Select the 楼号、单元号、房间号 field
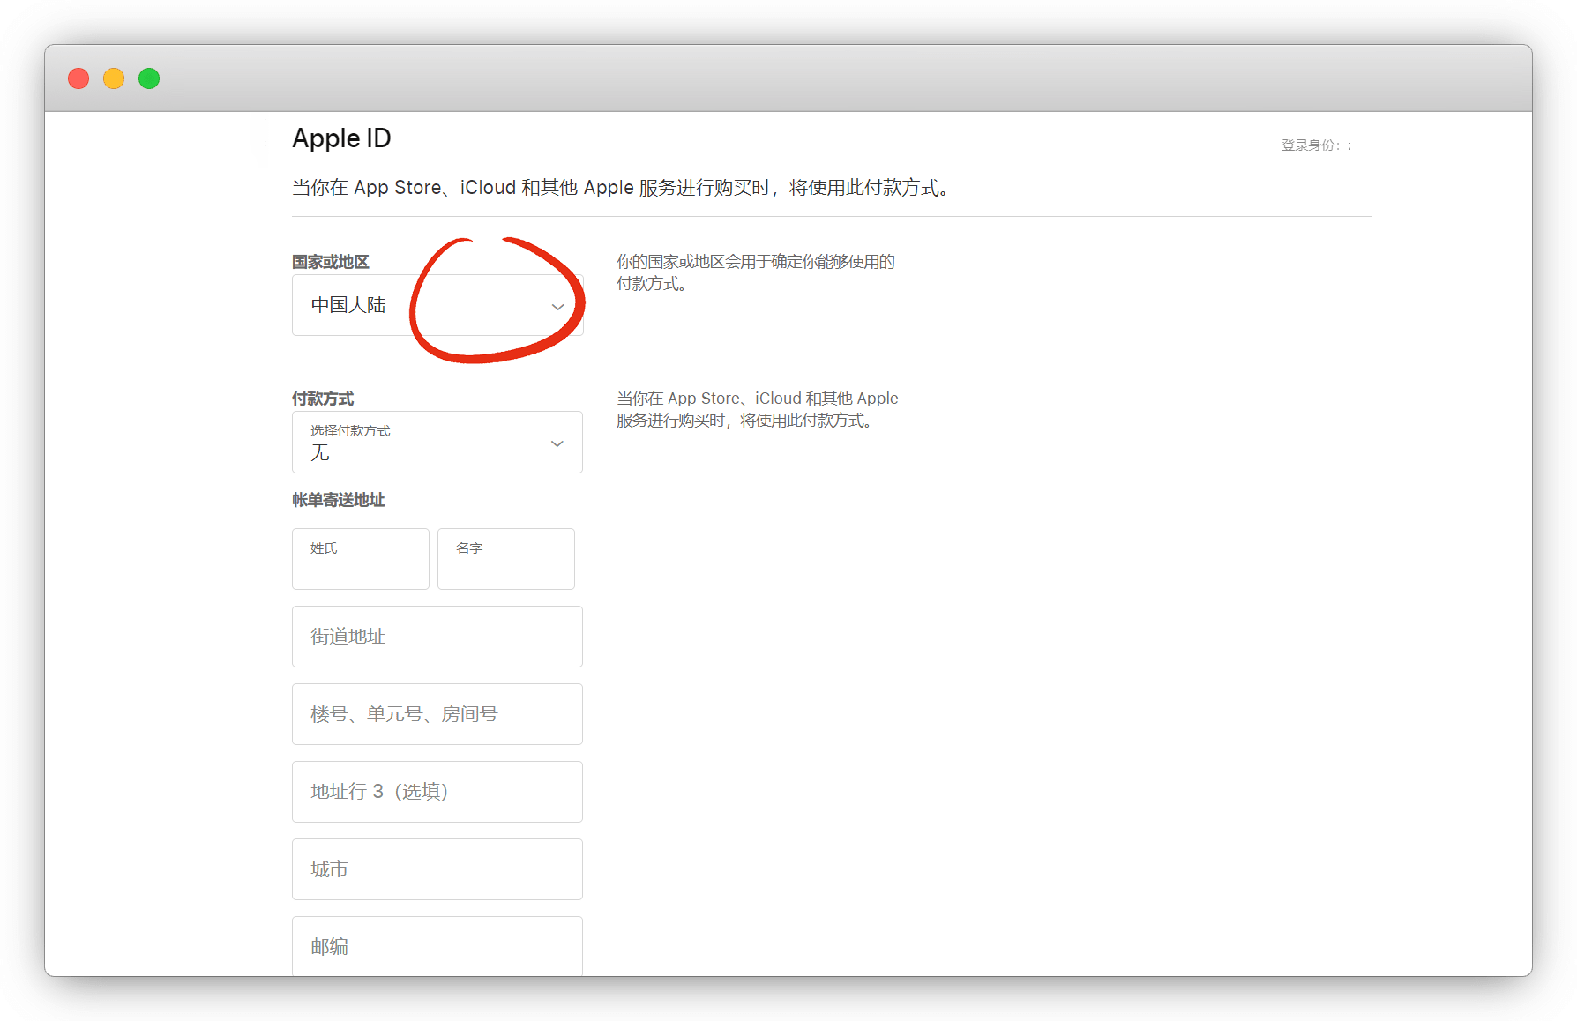This screenshot has width=1577, height=1021. (x=437, y=714)
